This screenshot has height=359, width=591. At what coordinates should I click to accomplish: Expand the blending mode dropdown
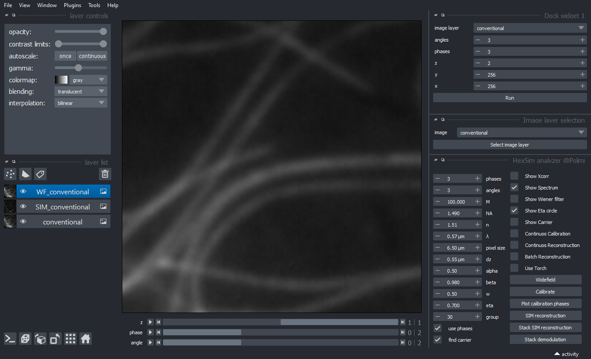(x=81, y=92)
